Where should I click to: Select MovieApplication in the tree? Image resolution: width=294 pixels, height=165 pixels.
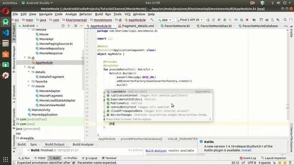[45, 115]
